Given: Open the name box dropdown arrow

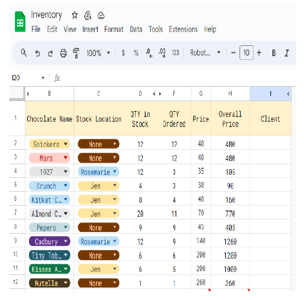Looking at the screenshot, I should tap(43, 78).
